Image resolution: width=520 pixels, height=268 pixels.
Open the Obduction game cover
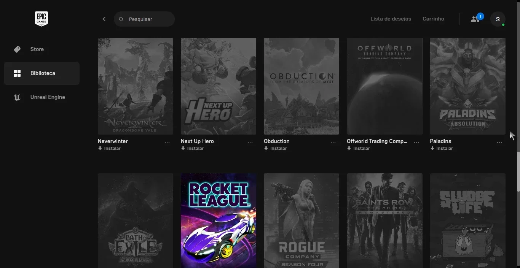(x=301, y=86)
